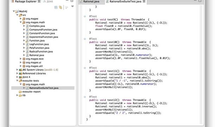The image size is (215, 127).
Task: Select RationalEvoSuiteTest.java label in the tree
Action: click(x=44, y=88)
